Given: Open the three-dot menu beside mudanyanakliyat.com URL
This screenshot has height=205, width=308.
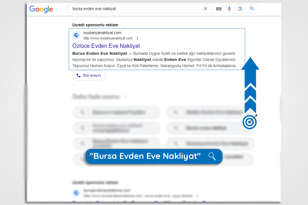Looking at the screenshot, I should [x=137, y=38].
